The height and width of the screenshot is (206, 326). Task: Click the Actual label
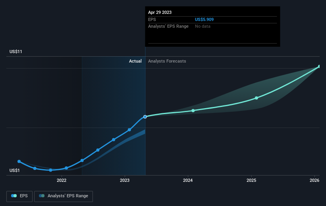pyautogui.click(x=135, y=61)
